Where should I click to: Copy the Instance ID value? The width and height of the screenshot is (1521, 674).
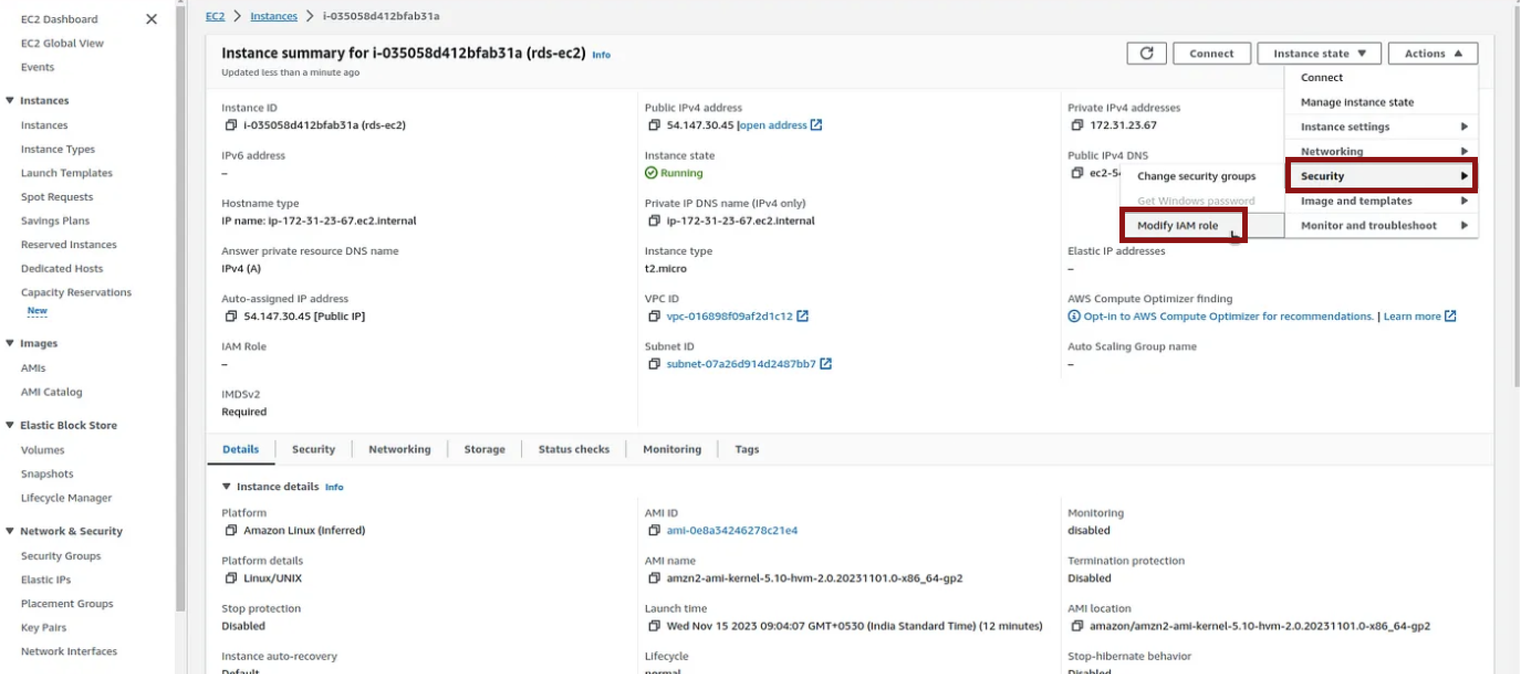[231, 125]
